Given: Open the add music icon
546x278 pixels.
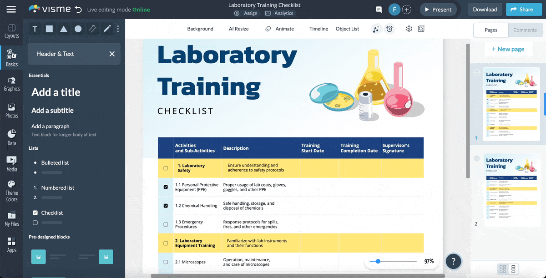Looking at the screenshot, I should 376,29.
